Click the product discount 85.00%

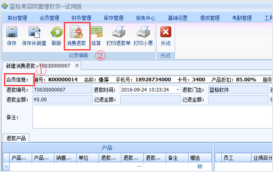click(246, 80)
